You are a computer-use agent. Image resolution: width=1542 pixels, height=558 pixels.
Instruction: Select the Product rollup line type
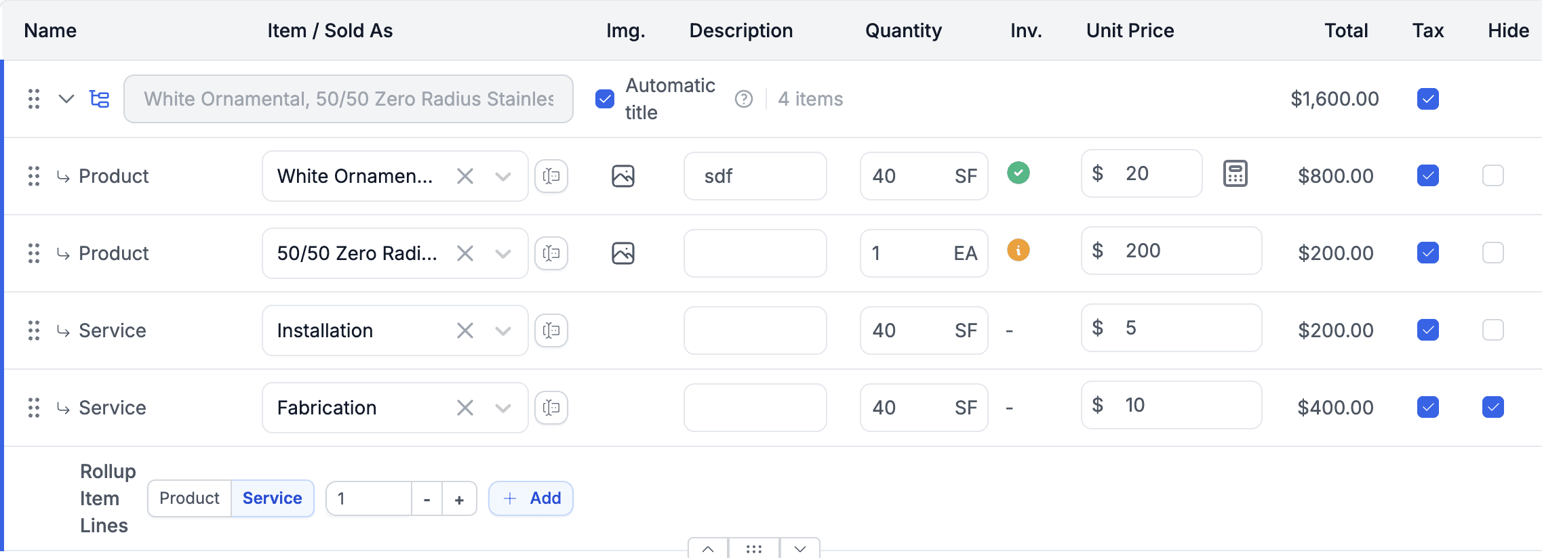(189, 498)
